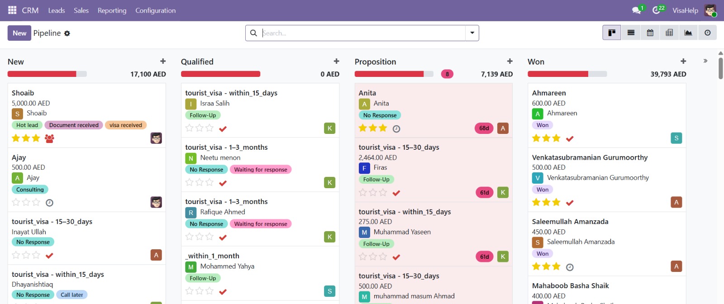The width and height of the screenshot is (724, 304).
Task: Open the Muhammad Yaseen tourist_visa card
Action: [x=433, y=234]
